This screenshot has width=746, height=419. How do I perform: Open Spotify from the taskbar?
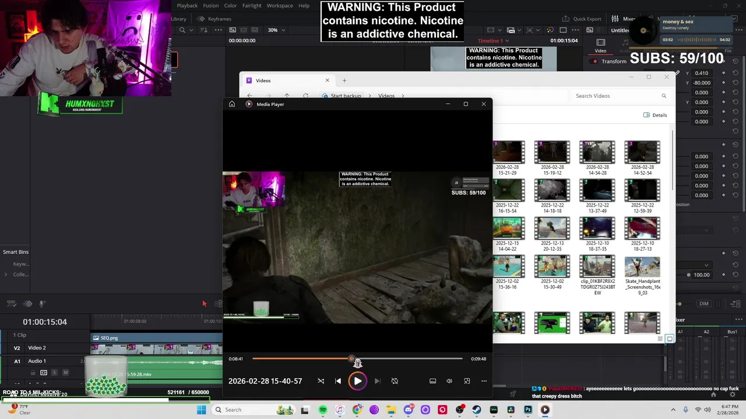[323, 410]
